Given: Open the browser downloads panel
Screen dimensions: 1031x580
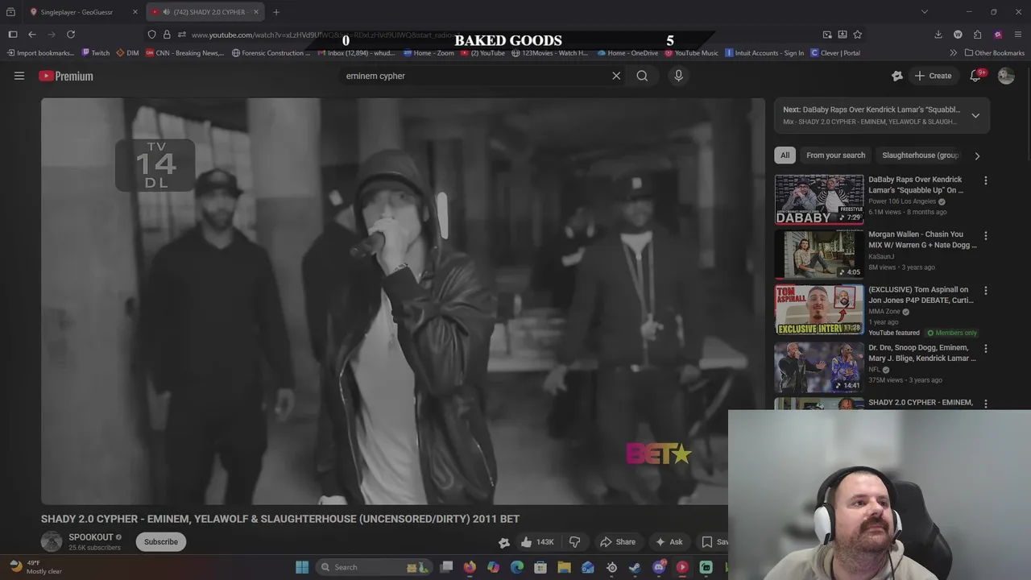Looking at the screenshot, I should click(938, 35).
